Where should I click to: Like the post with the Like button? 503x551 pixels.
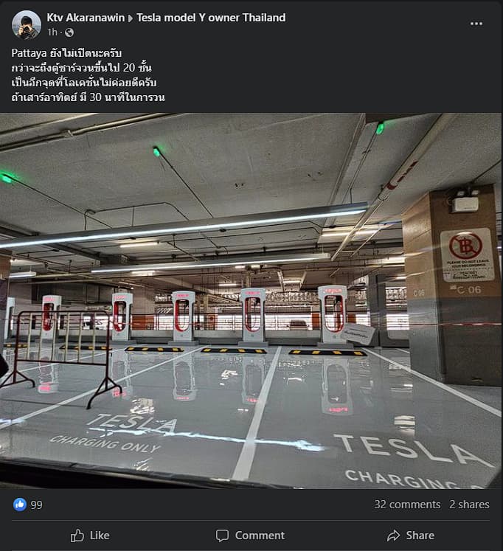point(90,536)
